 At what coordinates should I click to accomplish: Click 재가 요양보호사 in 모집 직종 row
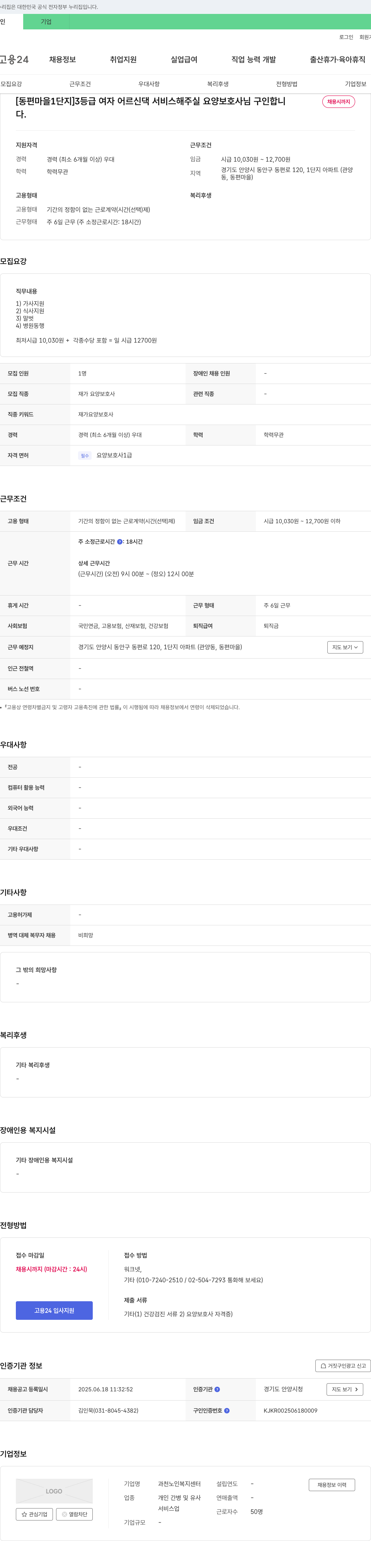[x=96, y=394]
